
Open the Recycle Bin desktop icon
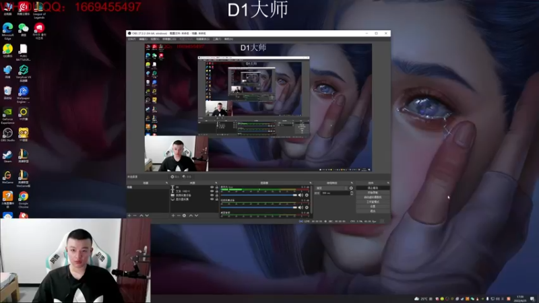(x=7, y=93)
